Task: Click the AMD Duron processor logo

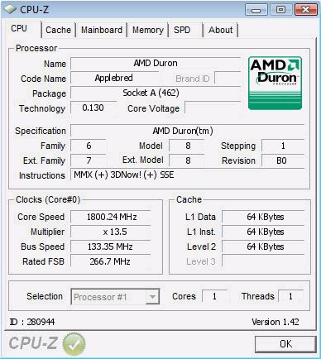Action: click(x=275, y=84)
